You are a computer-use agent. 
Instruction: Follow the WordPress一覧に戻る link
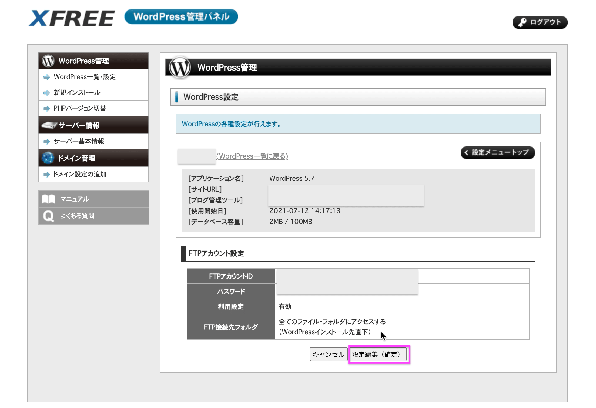252,156
